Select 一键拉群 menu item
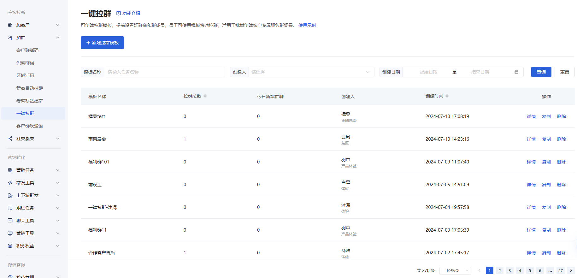The width and height of the screenshot is (577, 278). click(x=33, y=113)
